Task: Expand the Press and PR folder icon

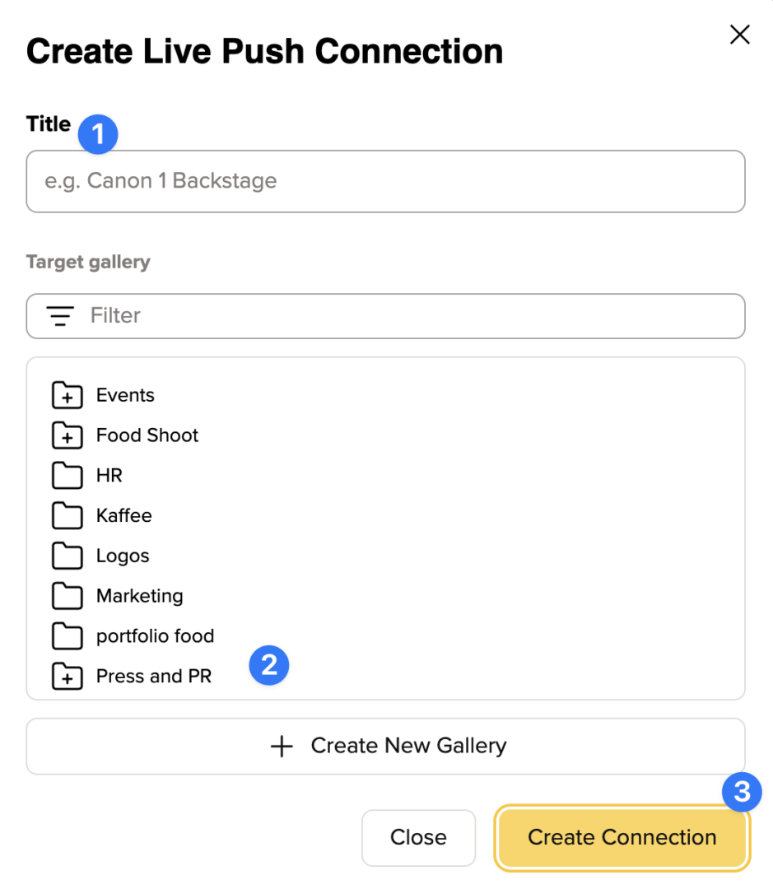Action: [67, 677]
